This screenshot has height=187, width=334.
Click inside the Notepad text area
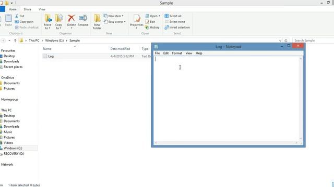pos(226,99)
